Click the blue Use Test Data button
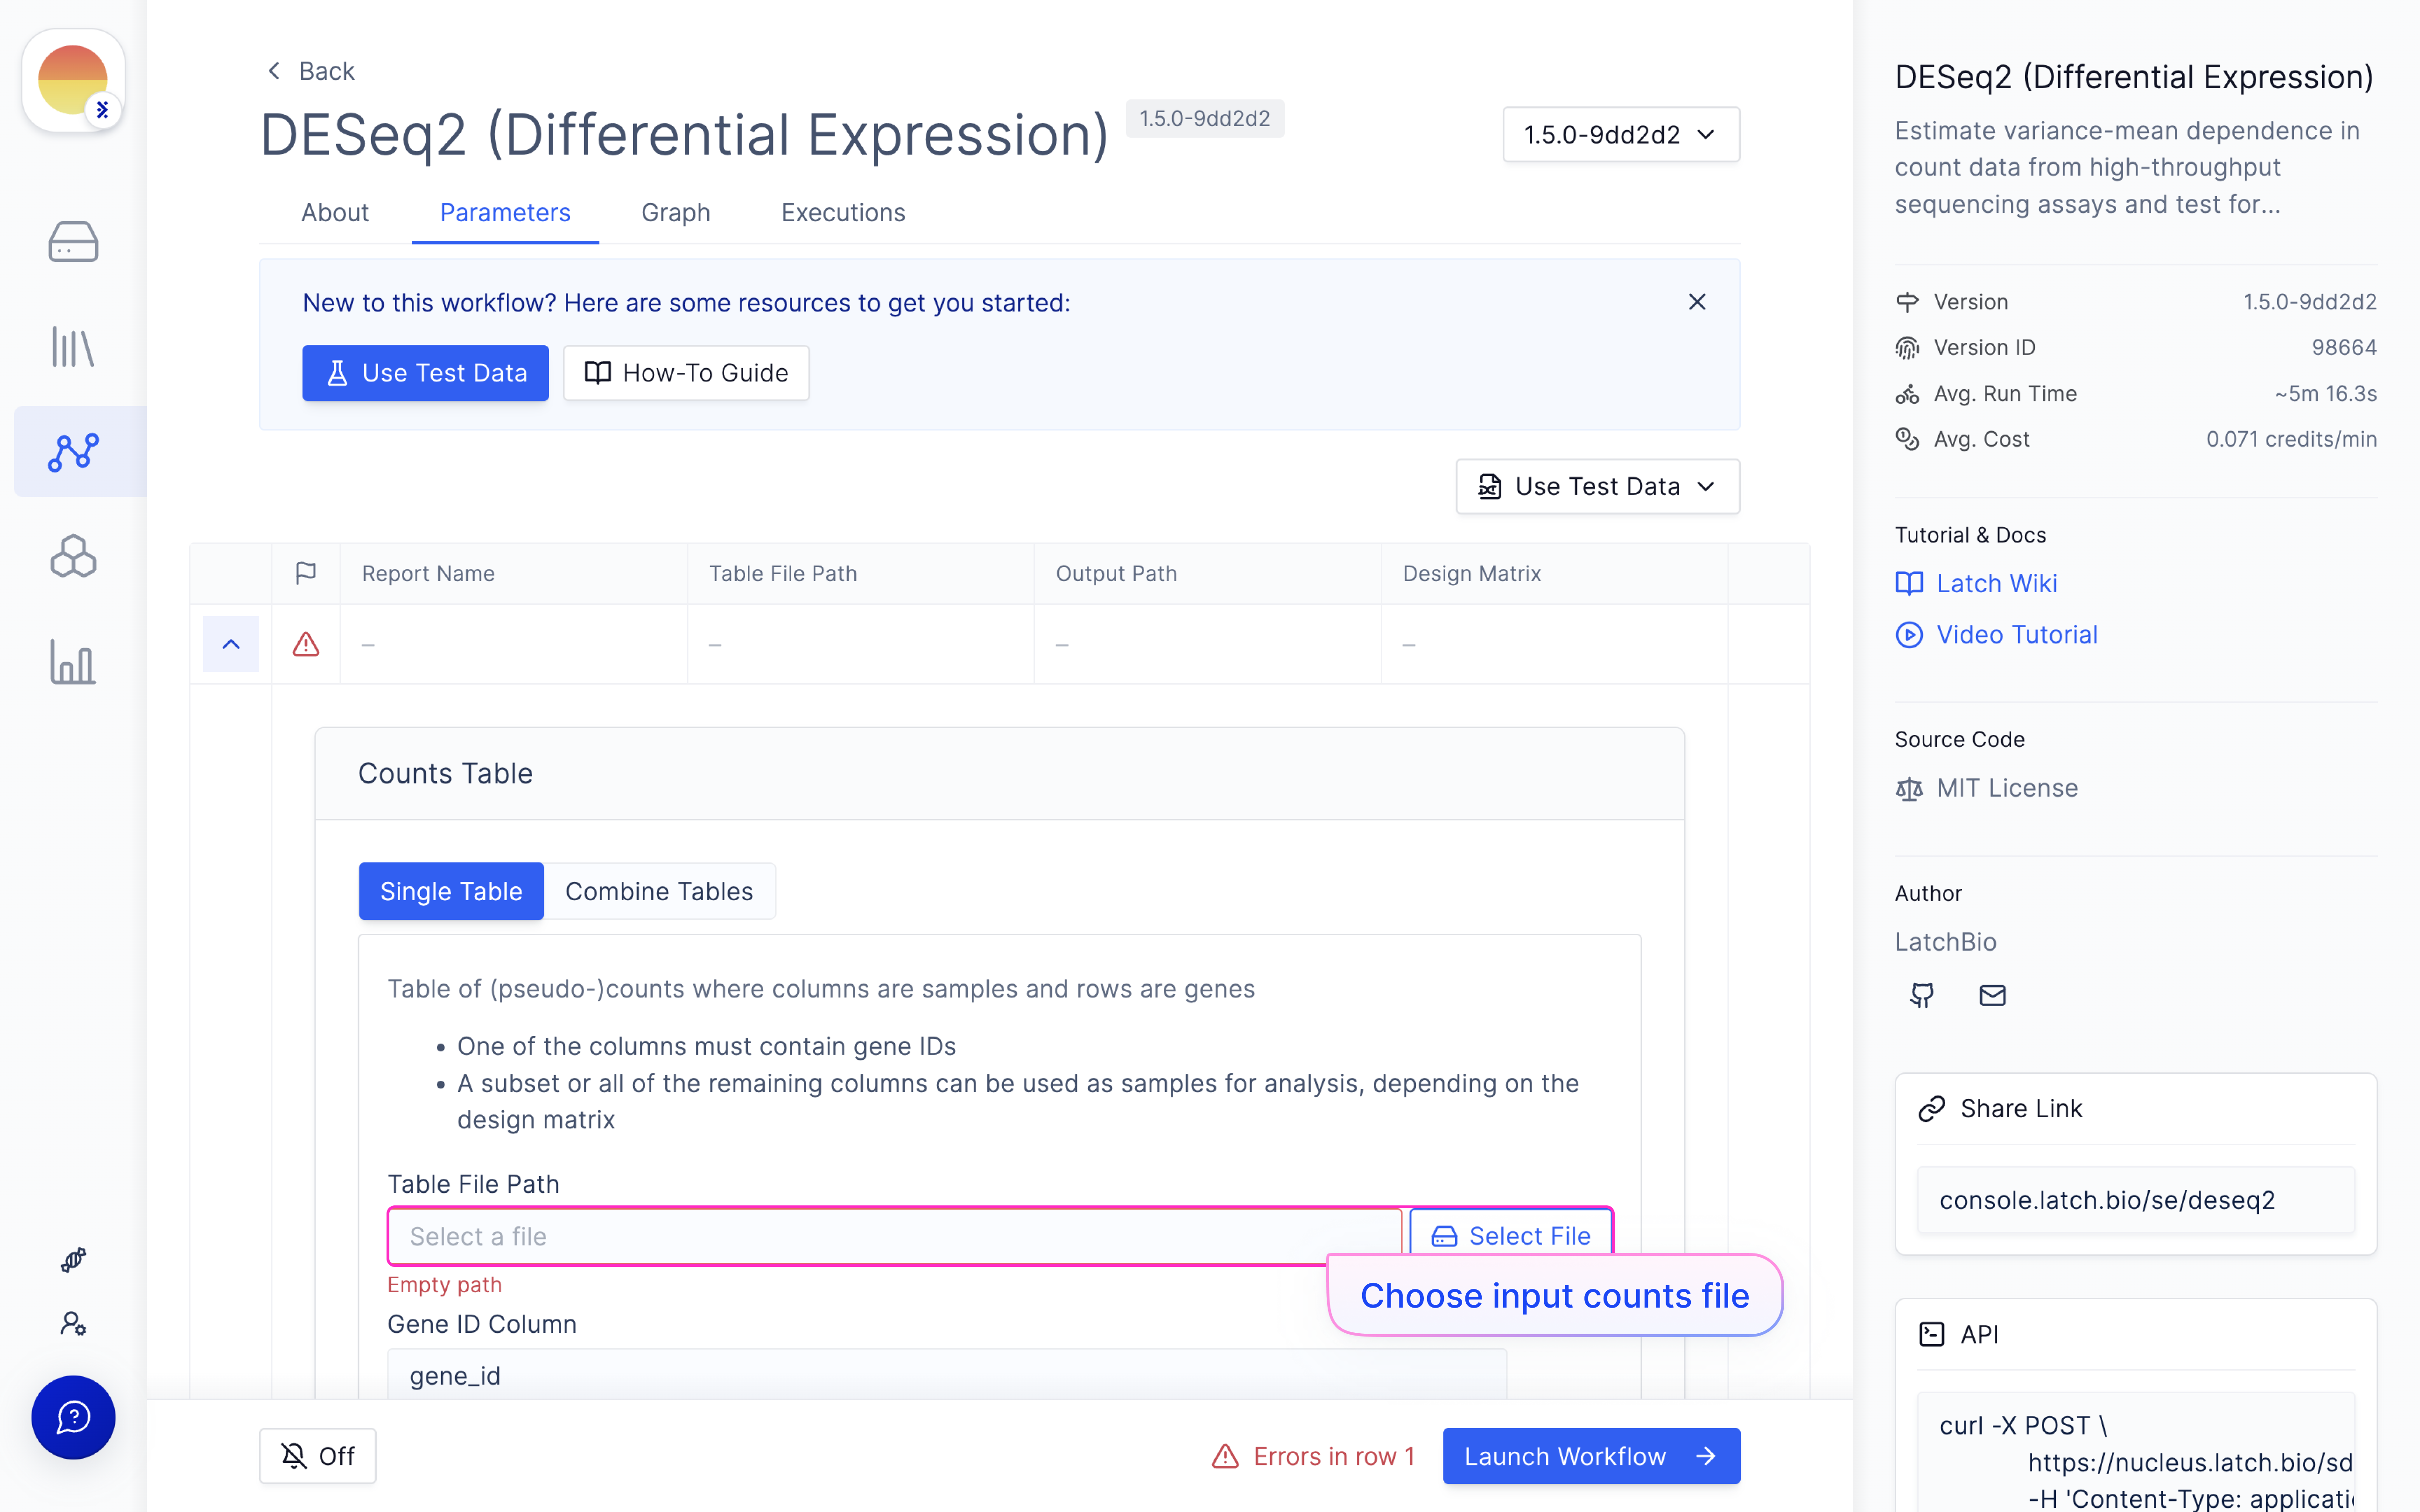2420x1512 pixels. click(425, 373)
